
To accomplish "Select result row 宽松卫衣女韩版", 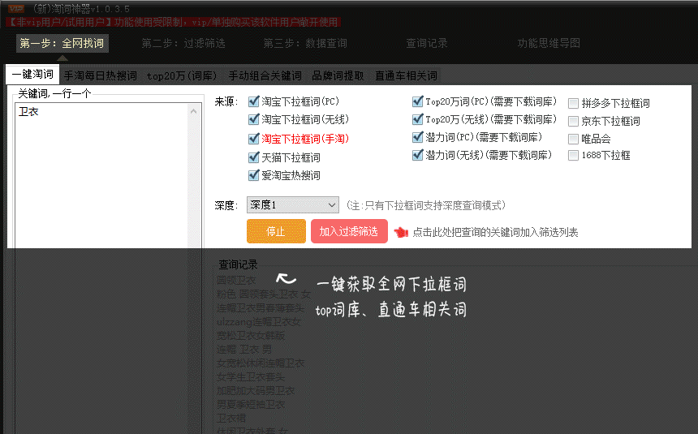I will tap(251, 336).
